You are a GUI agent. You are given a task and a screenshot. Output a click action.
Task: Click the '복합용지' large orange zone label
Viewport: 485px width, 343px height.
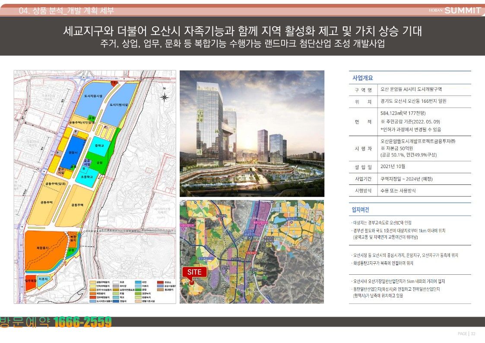42,248
